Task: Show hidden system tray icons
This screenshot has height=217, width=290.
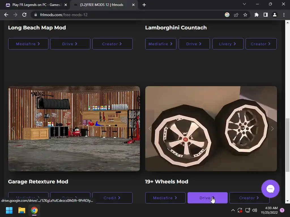Action: pos(233,210)
